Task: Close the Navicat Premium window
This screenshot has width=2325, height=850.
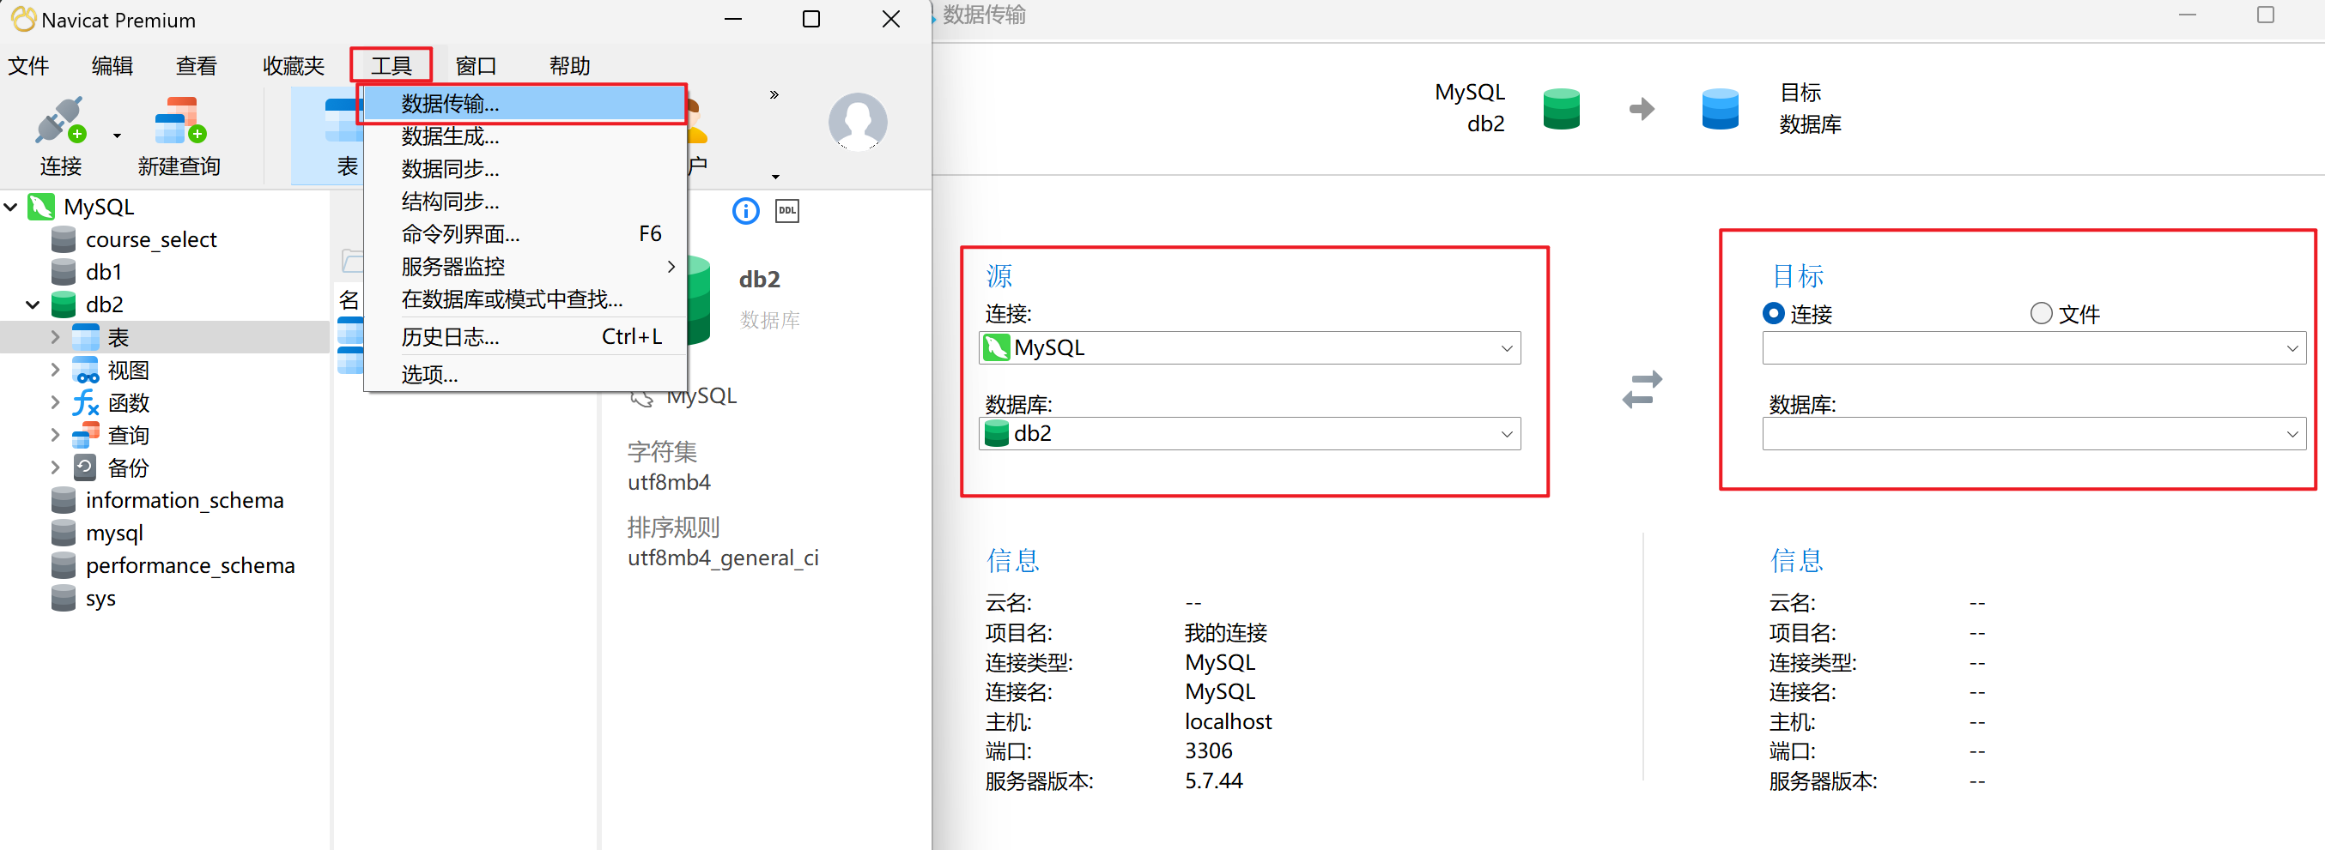Action: 891,19
